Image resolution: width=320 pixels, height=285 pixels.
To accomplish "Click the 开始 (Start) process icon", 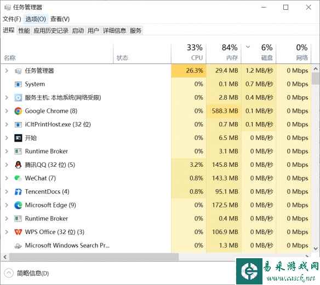I will (x=18, y=138).
